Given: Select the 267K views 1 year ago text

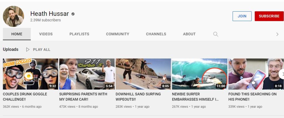Looking at the screenshot, I should pyautogui.click(x=189, y=107).
